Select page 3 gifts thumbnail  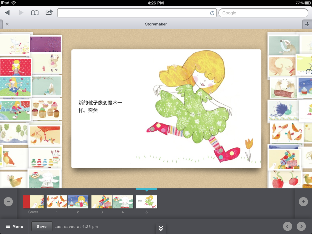click(x=102, y=202)
